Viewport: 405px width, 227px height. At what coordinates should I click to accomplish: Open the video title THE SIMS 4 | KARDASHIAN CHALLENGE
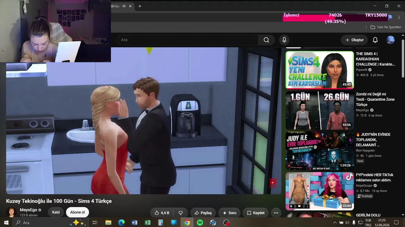point(375,59)
